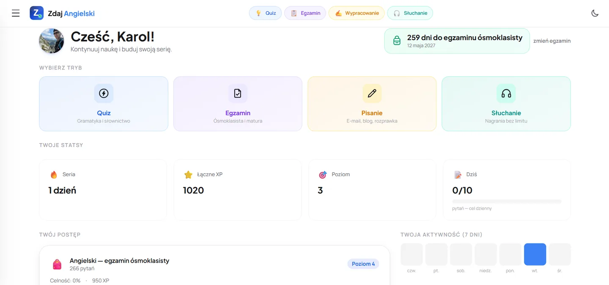Screen dimensions: 609x285
Task: Select the czw. activity square
Action: pos(411,254)
